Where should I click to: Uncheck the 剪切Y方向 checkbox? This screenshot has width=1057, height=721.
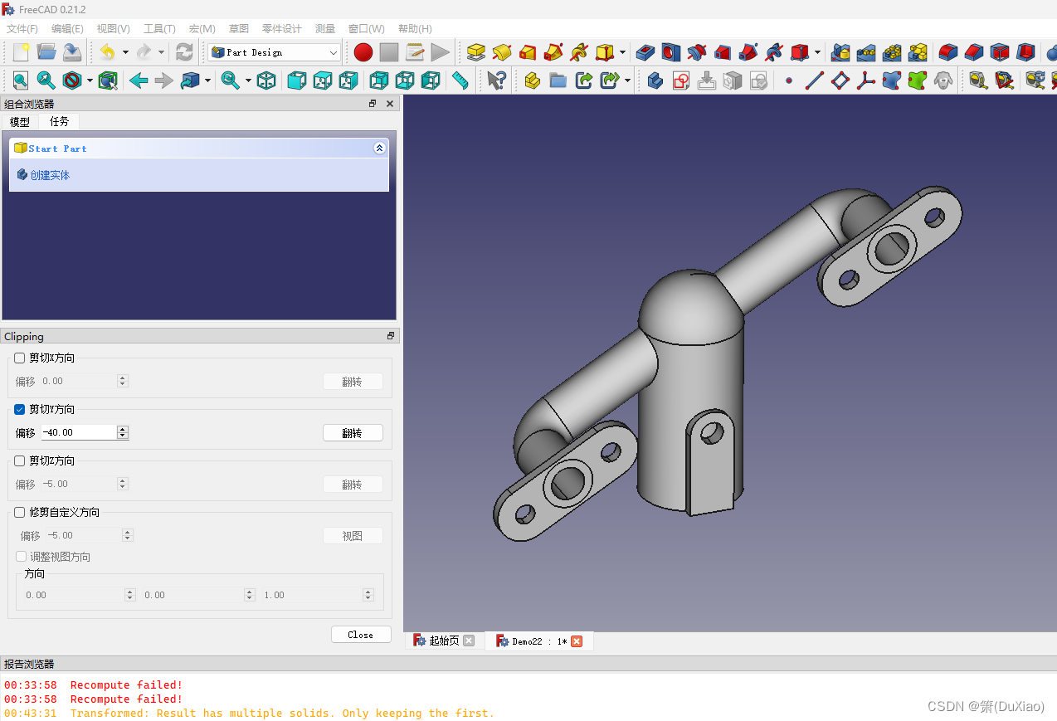20,409
